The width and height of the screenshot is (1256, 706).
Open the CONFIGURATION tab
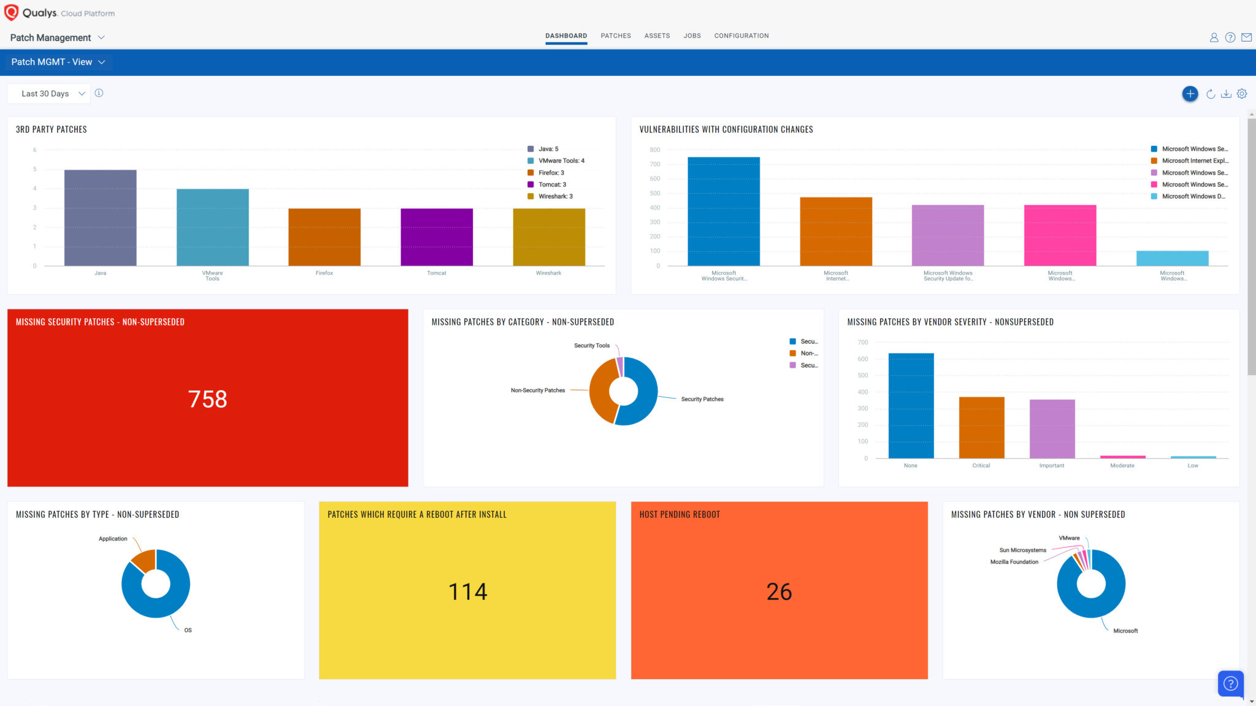pyautogui.click(x=741, y=36)
